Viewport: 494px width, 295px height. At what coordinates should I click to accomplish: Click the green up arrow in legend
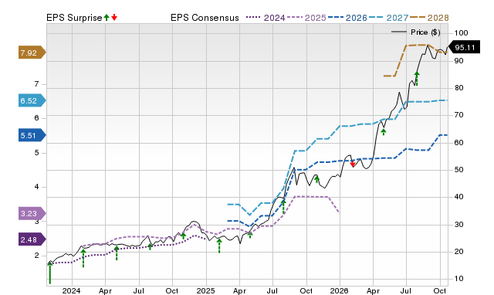tap(107, 17)
